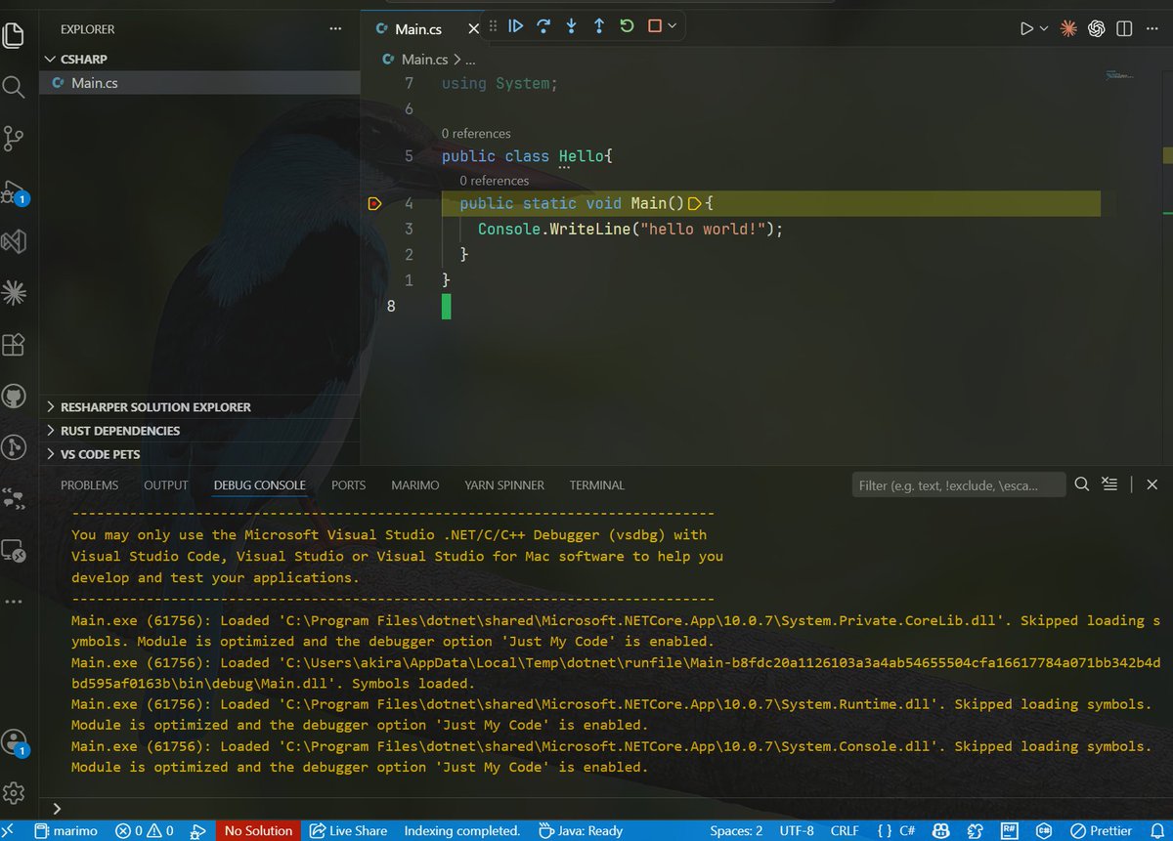
Task: Open the Git graph icon in activity bar
Action: click(13, 447)
